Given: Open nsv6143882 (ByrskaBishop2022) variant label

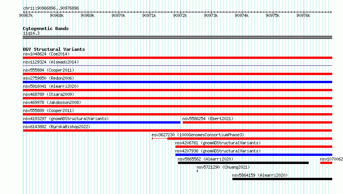Looking at the screenshot, I should pyautogui.click(x=57, y=127).
